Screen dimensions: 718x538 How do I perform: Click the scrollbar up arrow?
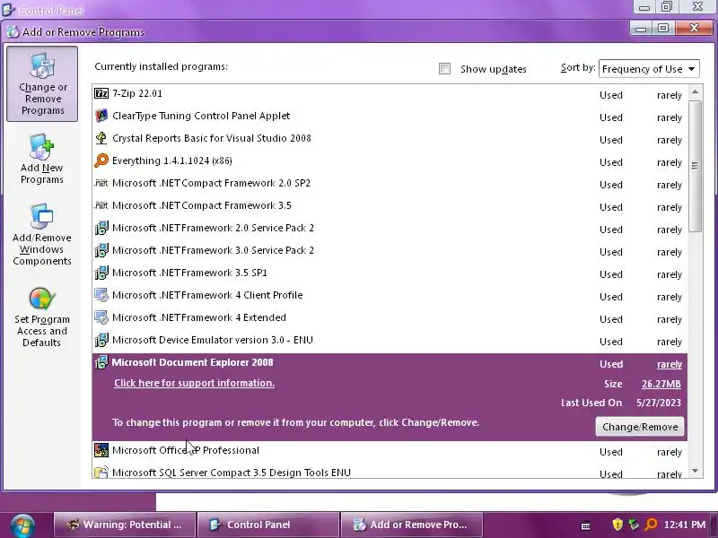coord(695,92)
